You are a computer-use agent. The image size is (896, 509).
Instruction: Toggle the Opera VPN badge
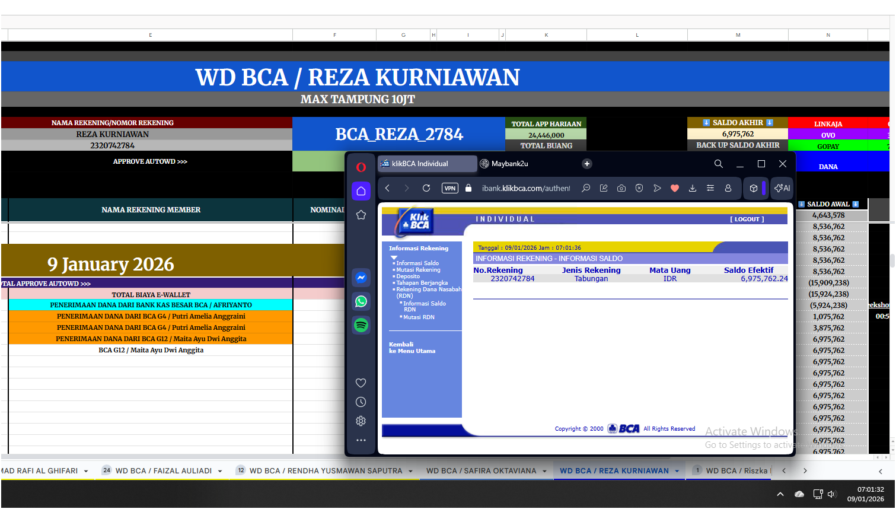[450, 188]
